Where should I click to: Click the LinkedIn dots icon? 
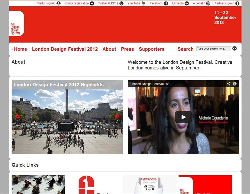187,3
